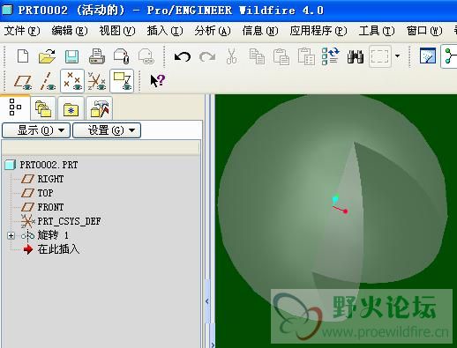Open an existing file via folder icon
The image size is (457, 348).
point(47,56)
